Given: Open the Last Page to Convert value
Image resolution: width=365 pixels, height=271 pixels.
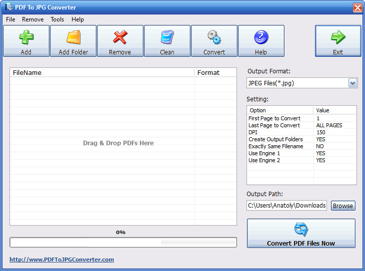Looking at the screenshot, I should pyautogui.click(x=329, y=125).
